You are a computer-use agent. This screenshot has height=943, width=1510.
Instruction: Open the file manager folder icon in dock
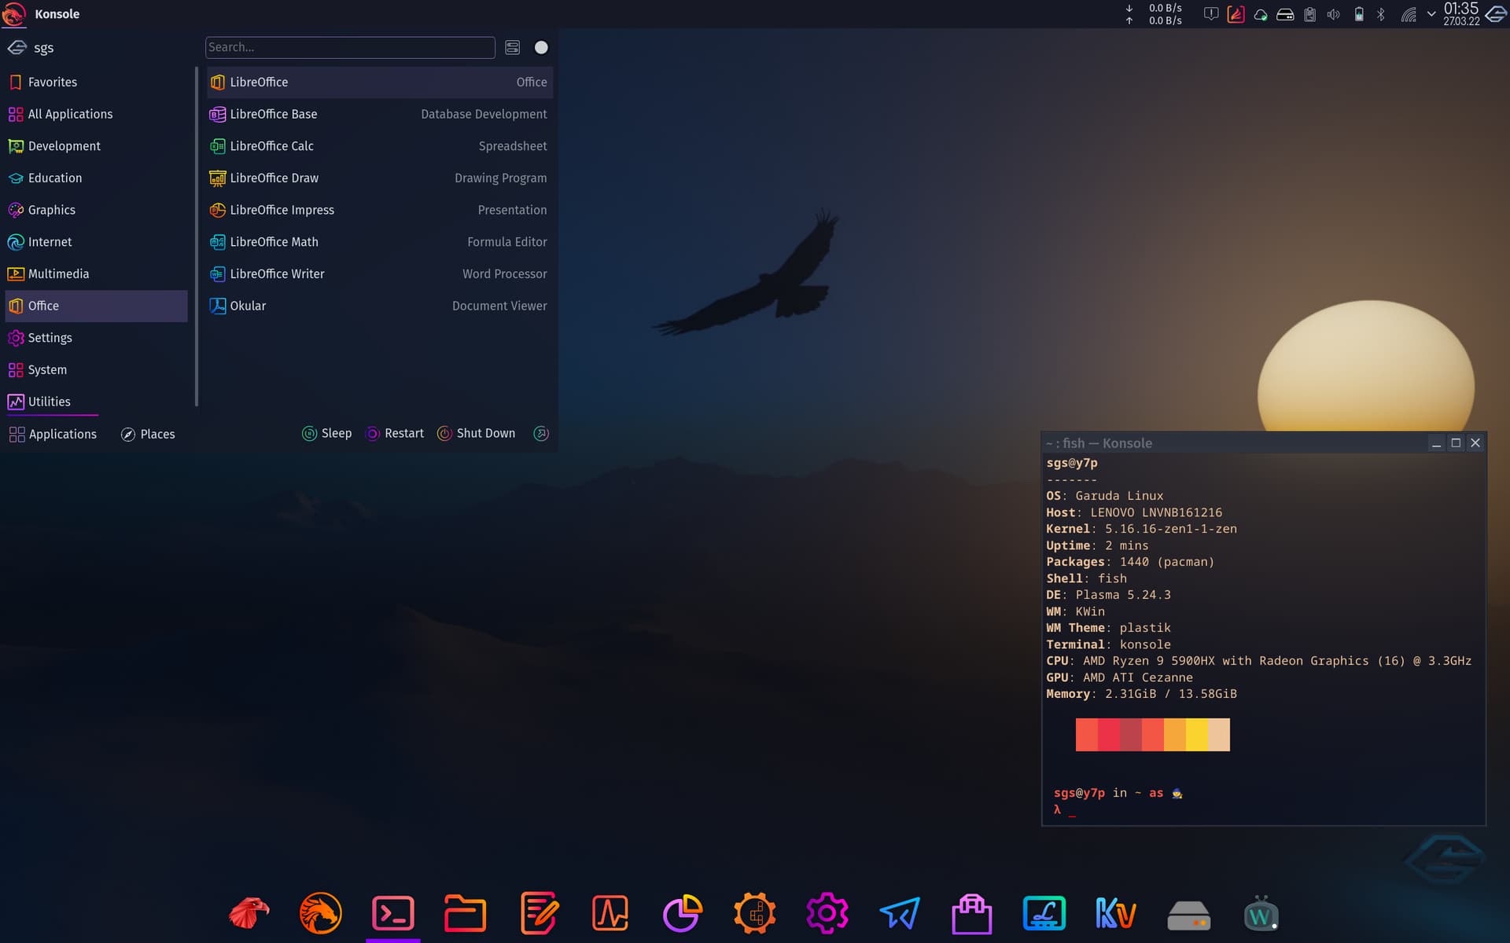(x=466, y=913)
